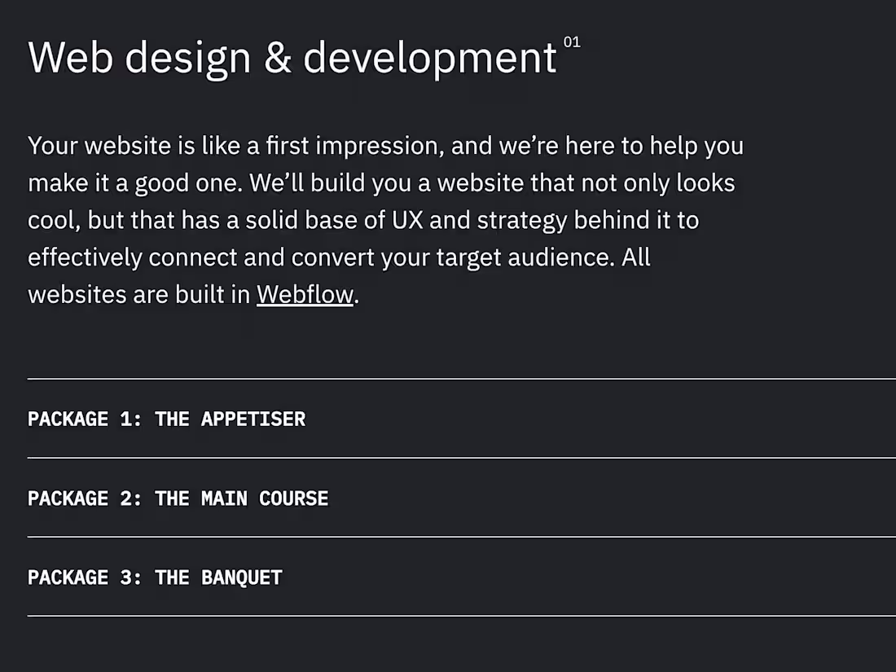896x672 pixels.
Task: Expand Package 3: The Banquet
Action: (155, 577)
